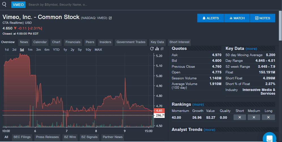
Task: Open the Calendar tab
Action: click(40, 42)
